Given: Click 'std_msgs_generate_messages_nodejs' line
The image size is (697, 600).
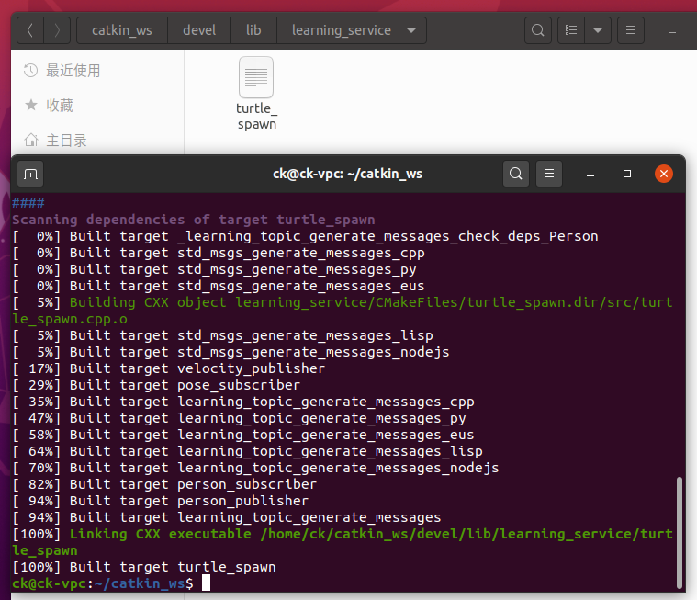Looking at the screenshot, I should [x=230, y=352].
